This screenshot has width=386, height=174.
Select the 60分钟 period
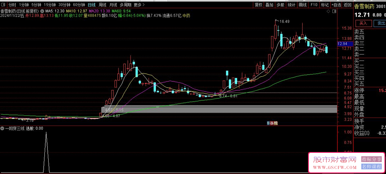point(79,5)
